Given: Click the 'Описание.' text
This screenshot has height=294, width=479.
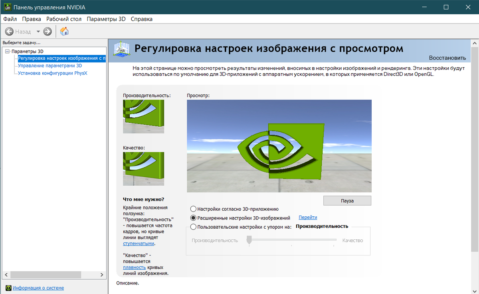Looking at the screenshot, I should tap(128, 283).
